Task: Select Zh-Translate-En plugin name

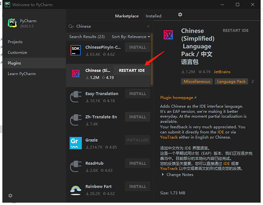Action: [101, 117]
